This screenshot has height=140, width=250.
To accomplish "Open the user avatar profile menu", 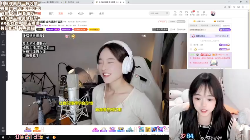I will point(213,13).
